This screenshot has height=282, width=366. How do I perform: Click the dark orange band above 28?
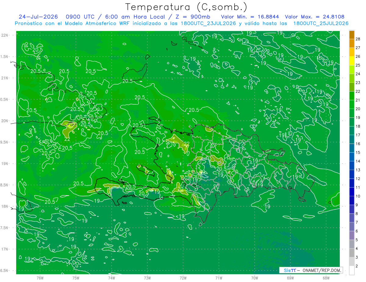(x=352, y=35)
